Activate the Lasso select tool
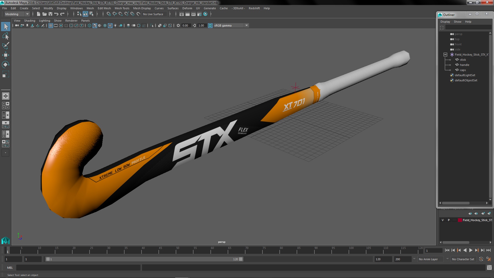This screenshot has width=494, height=278. point(6,36)
